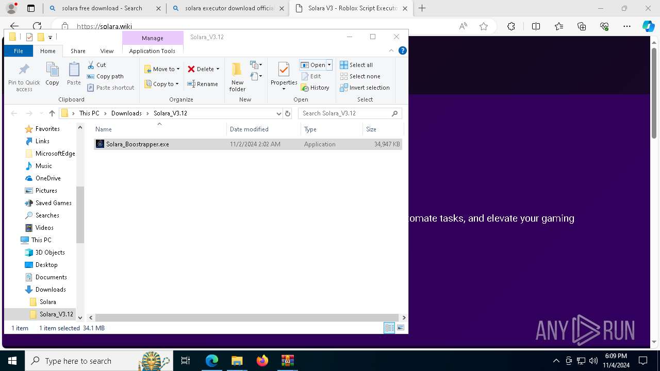The height and width of the screenshot is (371, 660).
Task: Open file Properties
Action: tap(284, 76)
